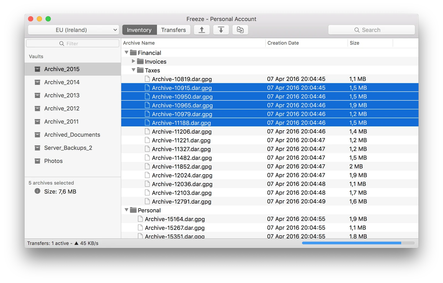This screenshot has width=443, height=283.
Task: Switch to the Transfers tab
Action: click(174, 30)
